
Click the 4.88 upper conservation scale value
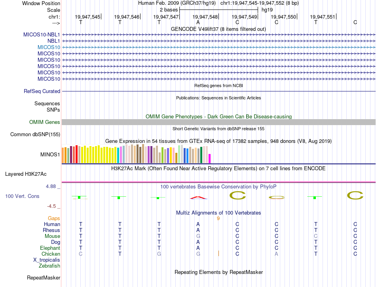coord(51,186)
